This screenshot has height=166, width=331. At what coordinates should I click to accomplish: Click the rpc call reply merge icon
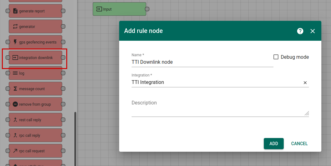(x=15, y=136)
